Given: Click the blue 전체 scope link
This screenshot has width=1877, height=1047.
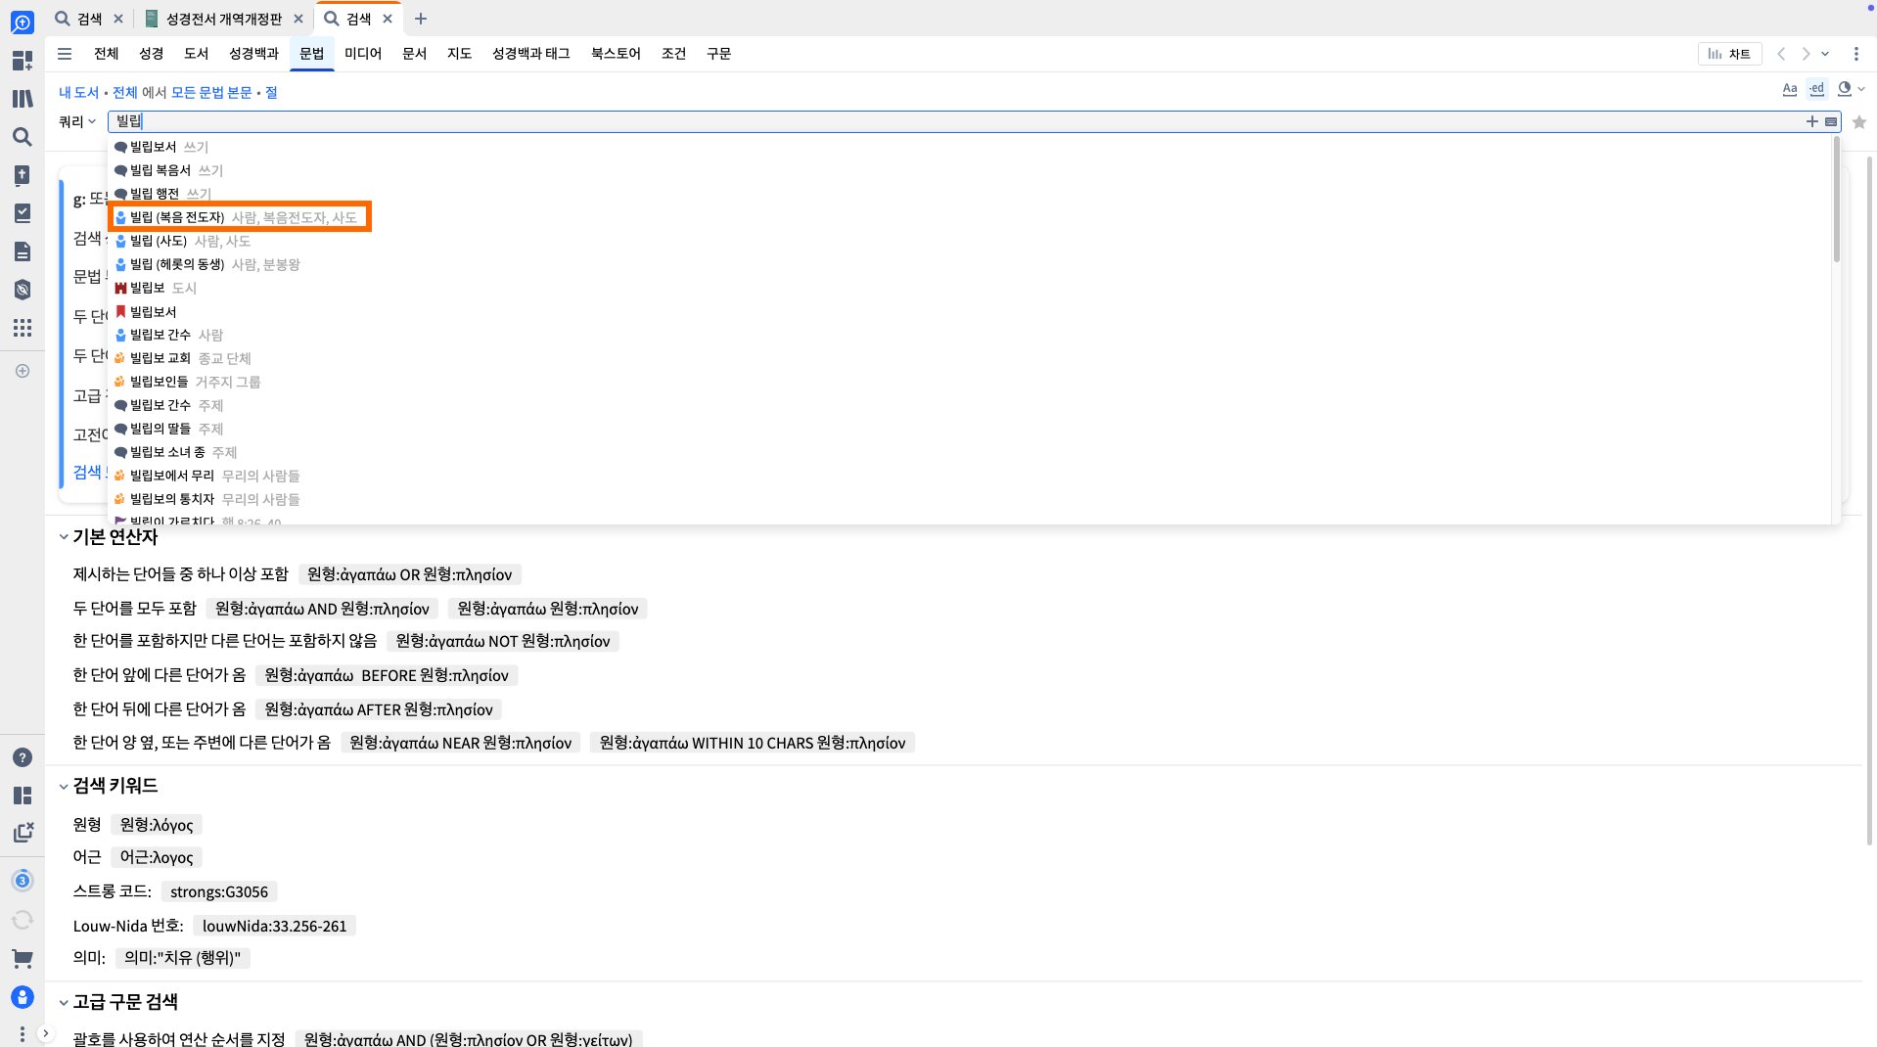Looking at the screenshot, I should [x=124, y=92].
